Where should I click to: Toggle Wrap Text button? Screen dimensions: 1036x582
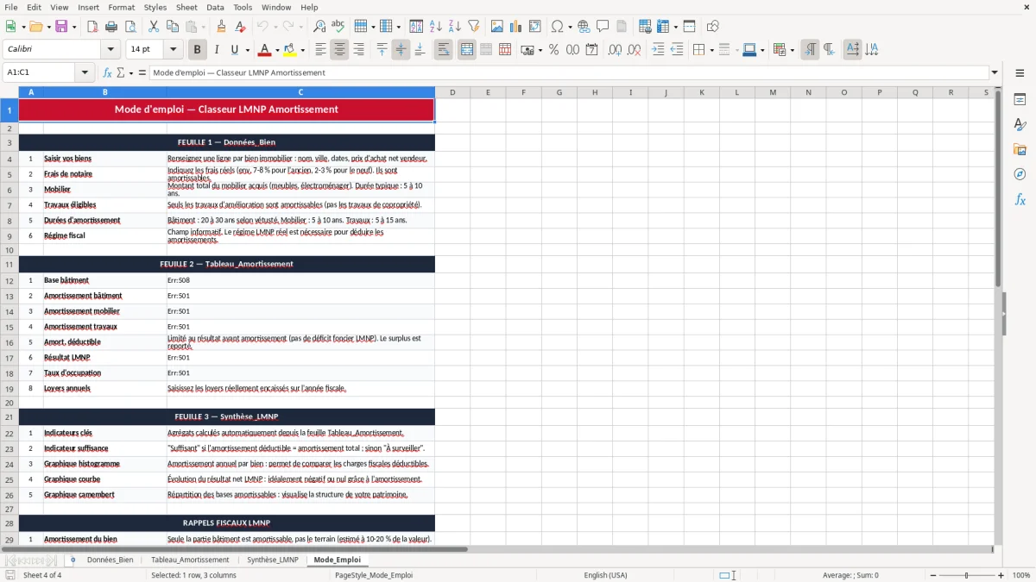pyautogui.click(x=444, y=50)
